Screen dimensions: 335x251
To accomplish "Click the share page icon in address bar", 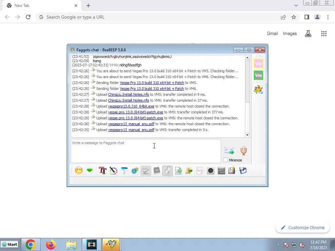I will tap(283, 17).
